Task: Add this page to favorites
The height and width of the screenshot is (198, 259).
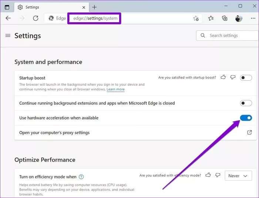Action: [196, 18]
